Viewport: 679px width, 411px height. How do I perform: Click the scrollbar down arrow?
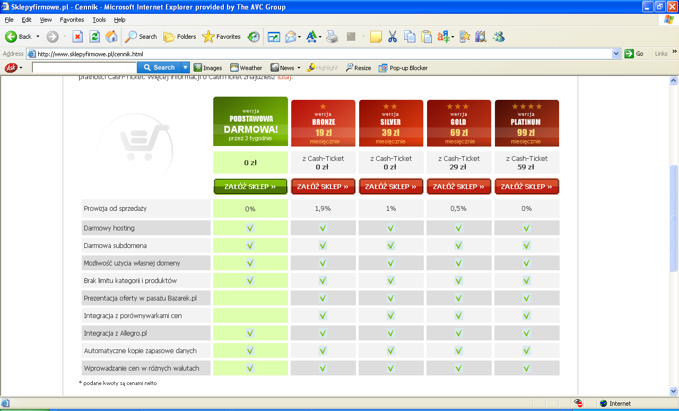[x=674, y=391]
